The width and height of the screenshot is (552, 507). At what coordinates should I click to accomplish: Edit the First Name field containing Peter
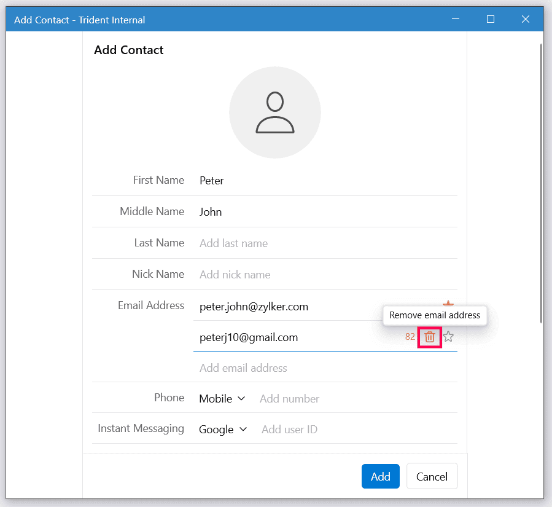click(x=325, y=181)
